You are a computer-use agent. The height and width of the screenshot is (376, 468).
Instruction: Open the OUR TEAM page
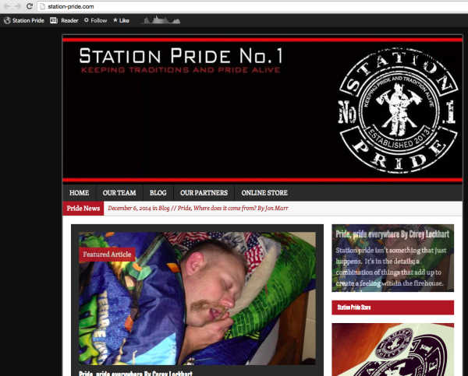119,193
